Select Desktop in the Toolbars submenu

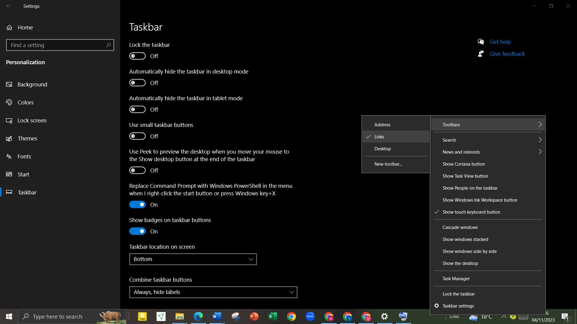[382, 148]
